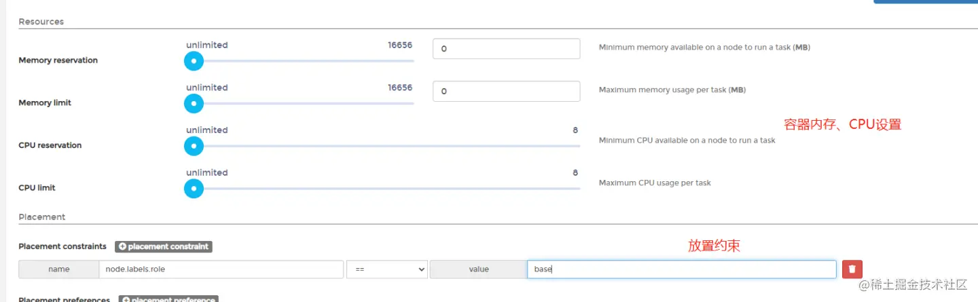
Task: Click the constraint value field containing base
Action: point(681,269)
